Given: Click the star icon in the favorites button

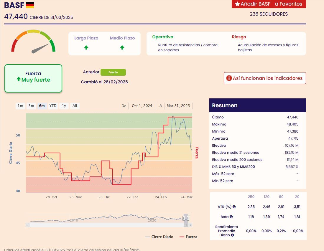Looking at the screenshot, I should point(237,4).
